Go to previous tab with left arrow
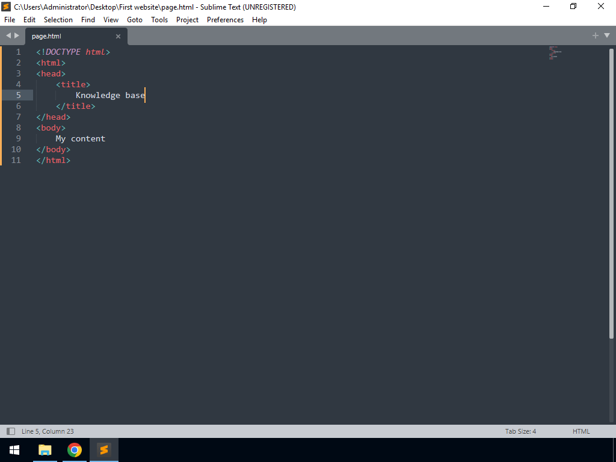The width and height of the screenshot is (616, 462). click(x=8, y=35)
